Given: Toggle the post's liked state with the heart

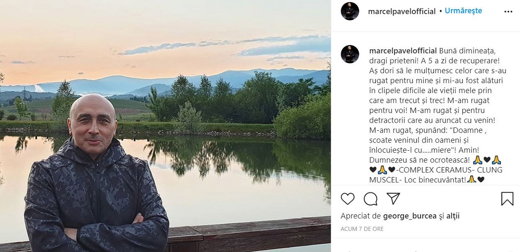Looking at the screenshot, I should [347, 199].
